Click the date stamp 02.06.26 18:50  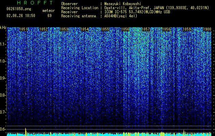tap(21, 16)
